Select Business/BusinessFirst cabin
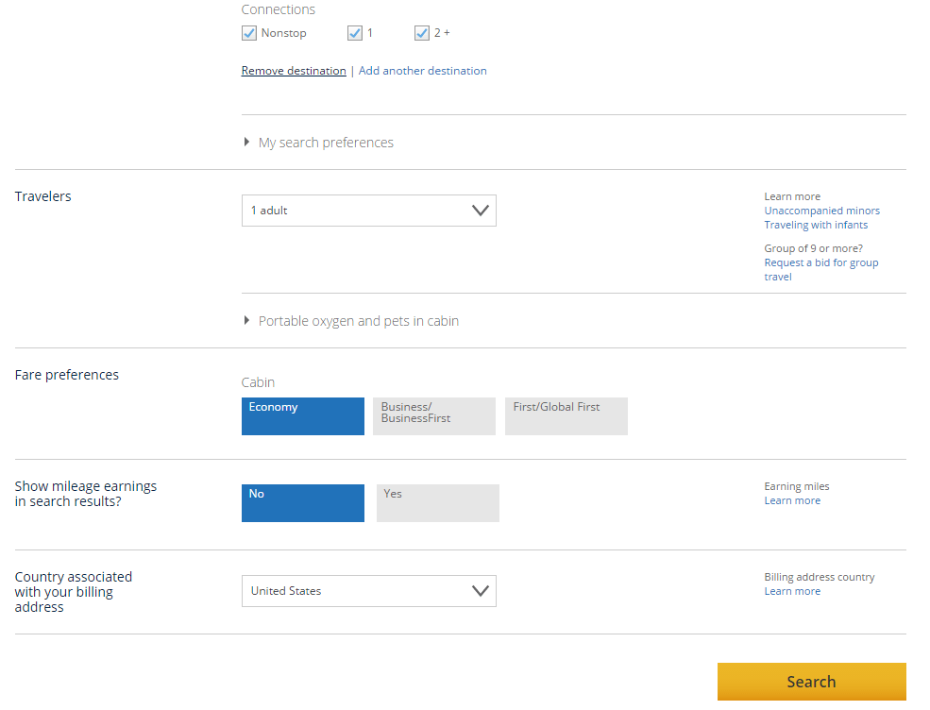 [x=434, y=416]
